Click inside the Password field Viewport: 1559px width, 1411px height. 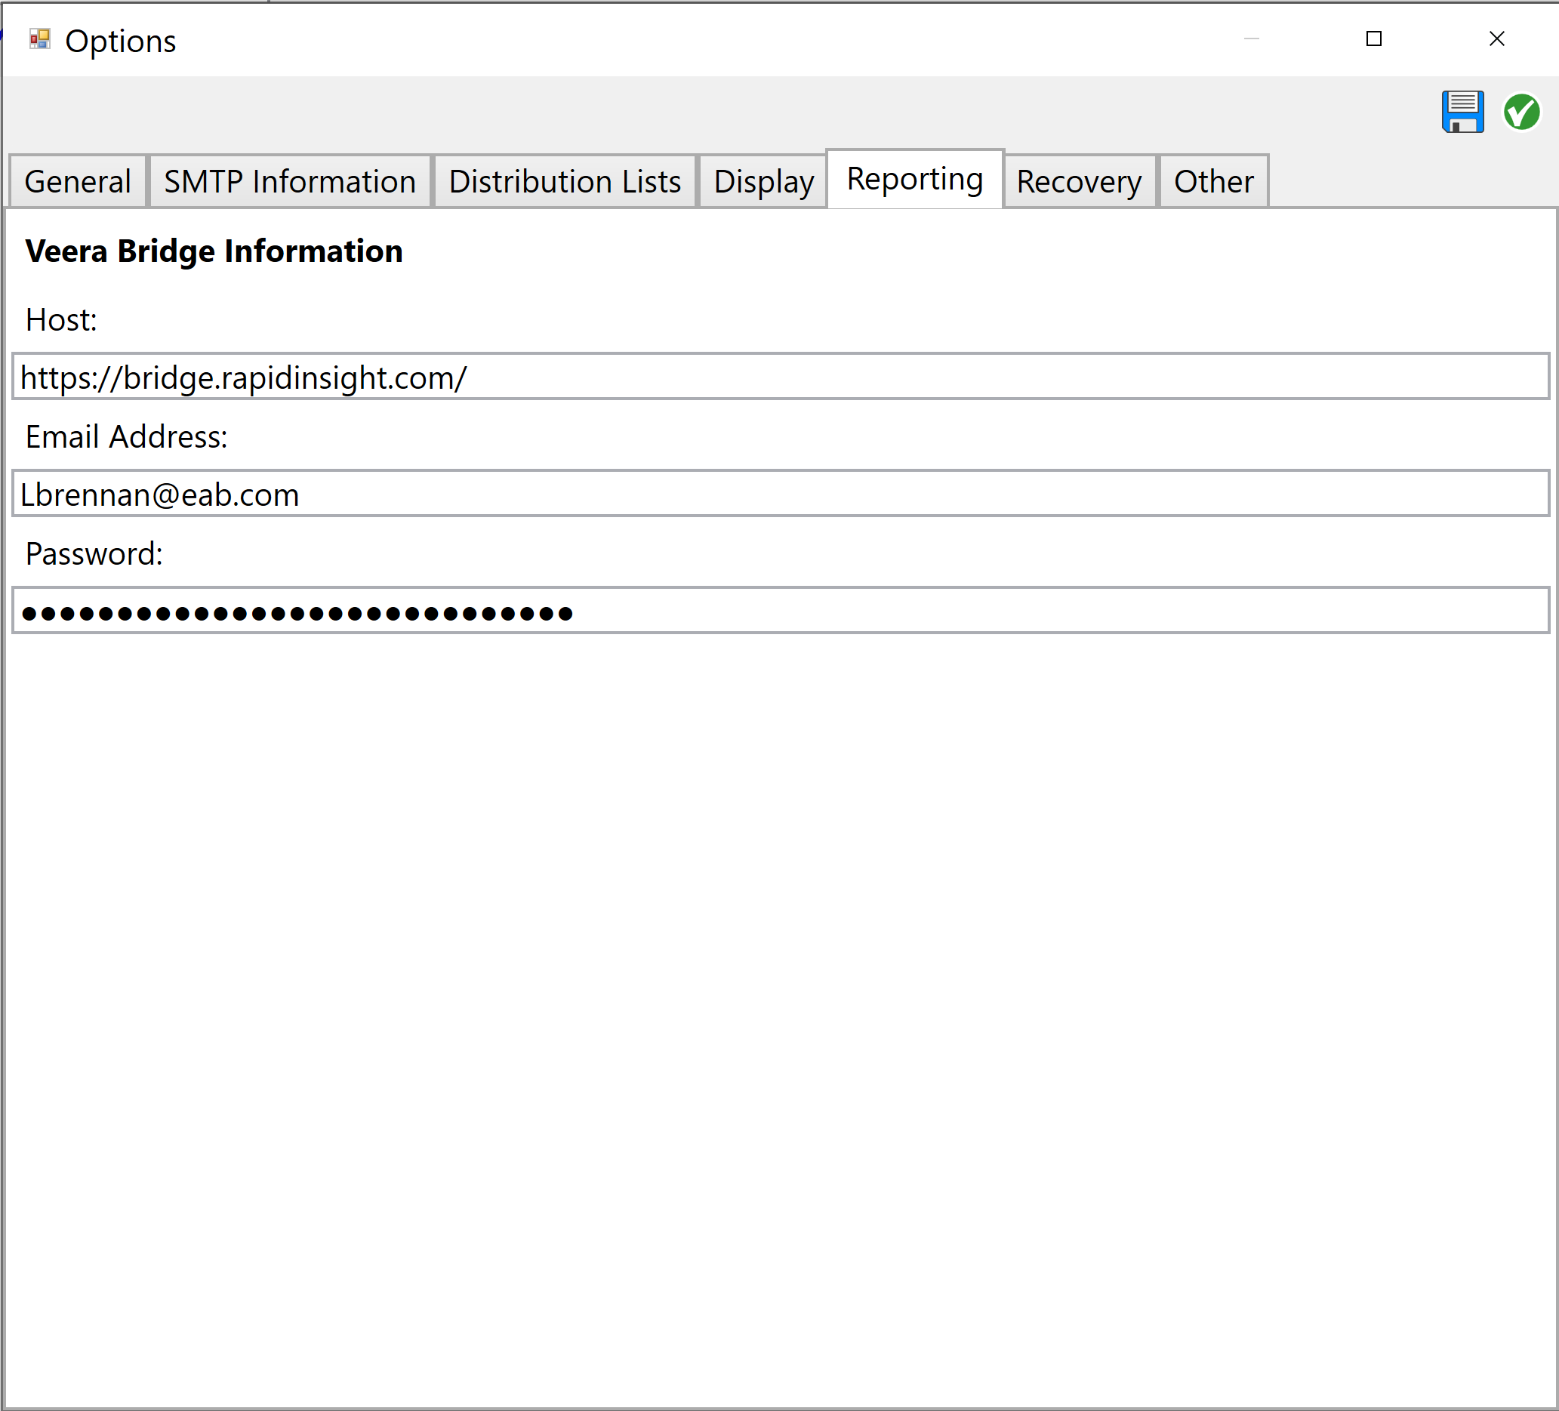point(773,611)
